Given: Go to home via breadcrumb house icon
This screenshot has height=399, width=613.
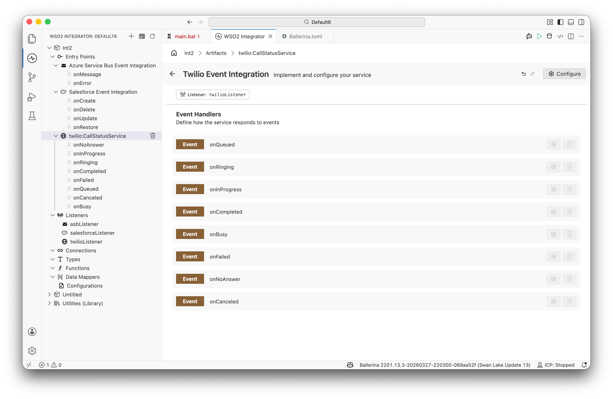Looking at the screenshot, I should (x=174, y=53).
